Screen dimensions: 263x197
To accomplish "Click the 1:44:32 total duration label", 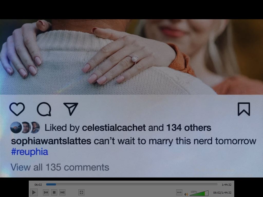I will [x=227, y=185].
